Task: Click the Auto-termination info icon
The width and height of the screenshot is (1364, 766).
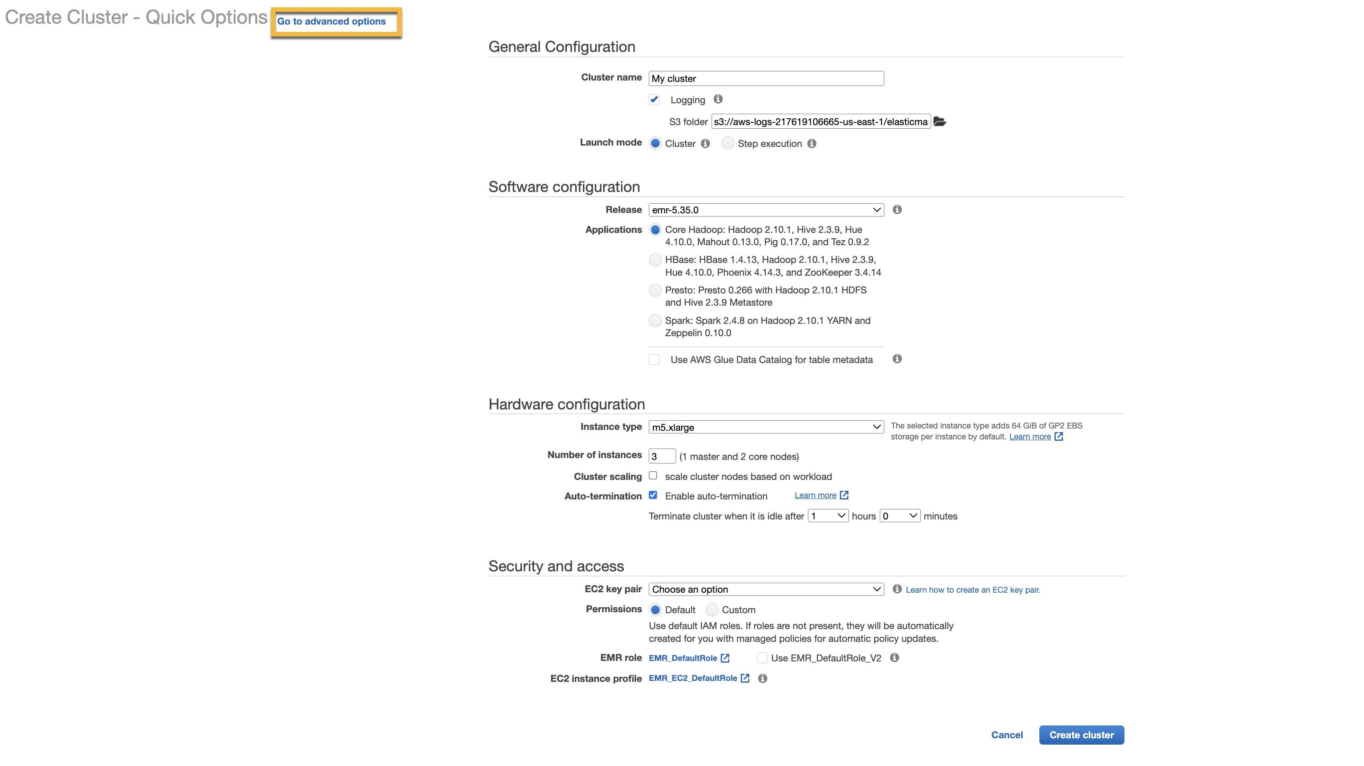Action: [x=844, y=495]
